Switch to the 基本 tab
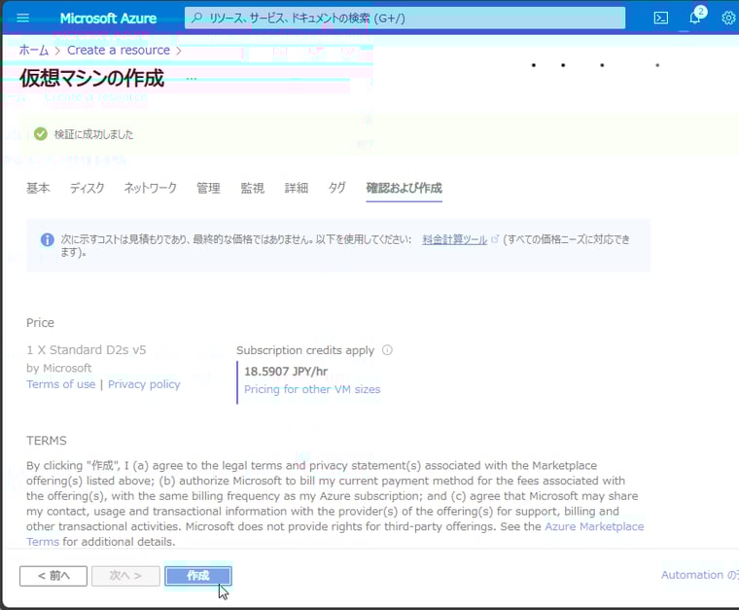This screenshot has height=610, width=739. (x=38, y=188)
